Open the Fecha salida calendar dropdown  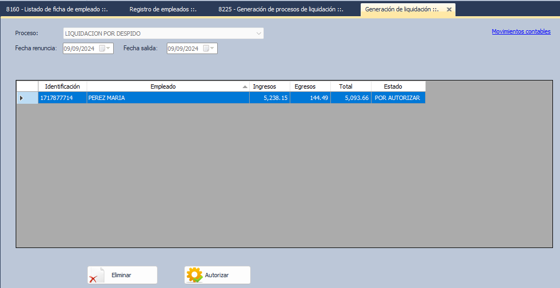click(213, 49)
